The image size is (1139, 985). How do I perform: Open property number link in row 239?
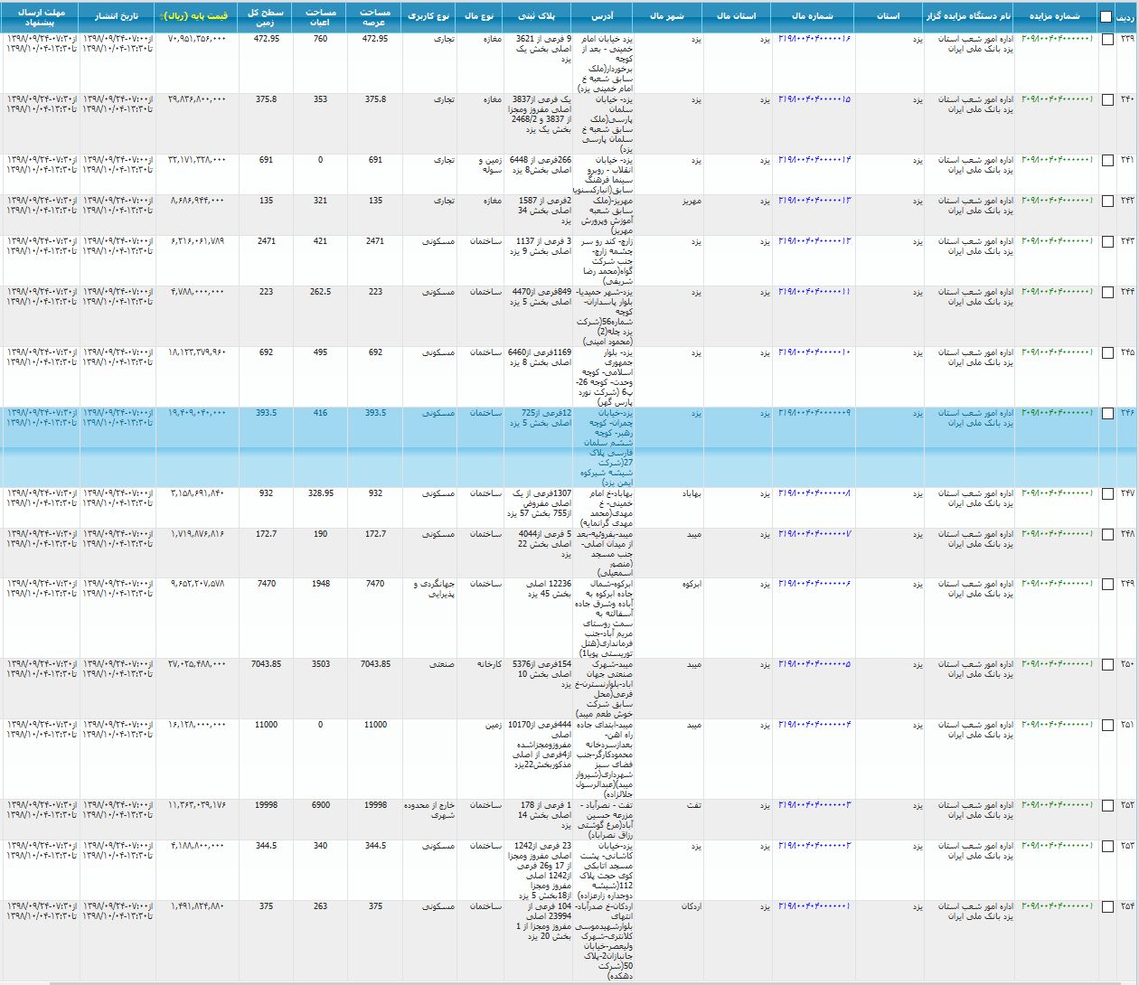(814, 39)
